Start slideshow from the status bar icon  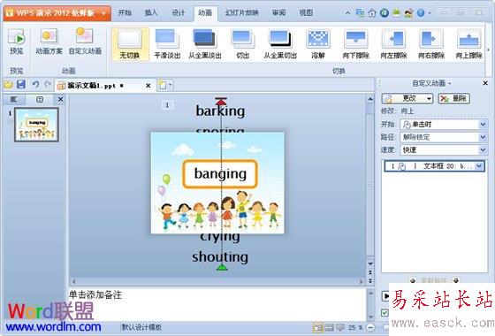pos(339,327)
